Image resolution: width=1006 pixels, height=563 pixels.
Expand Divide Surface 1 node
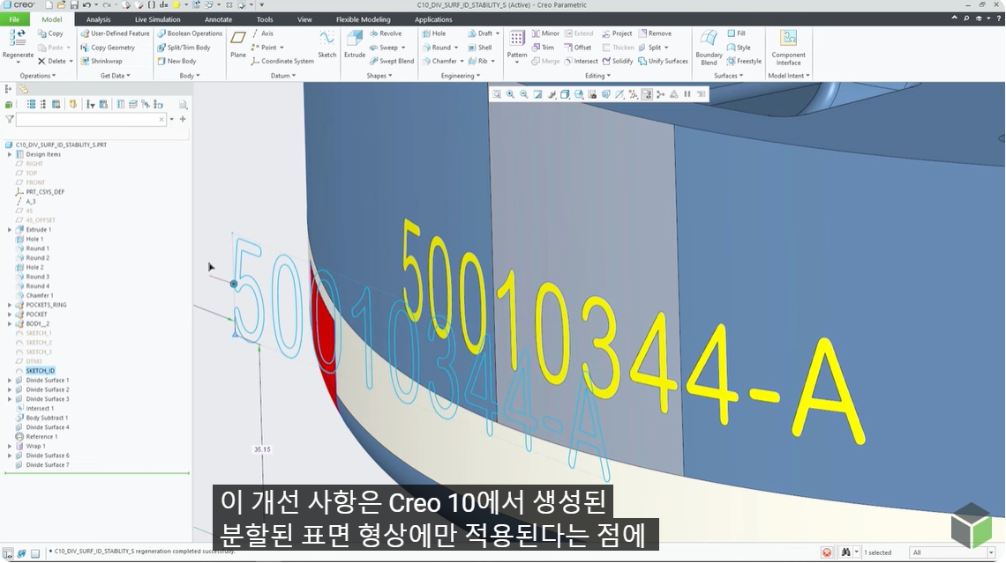click(x=10, y=381)
